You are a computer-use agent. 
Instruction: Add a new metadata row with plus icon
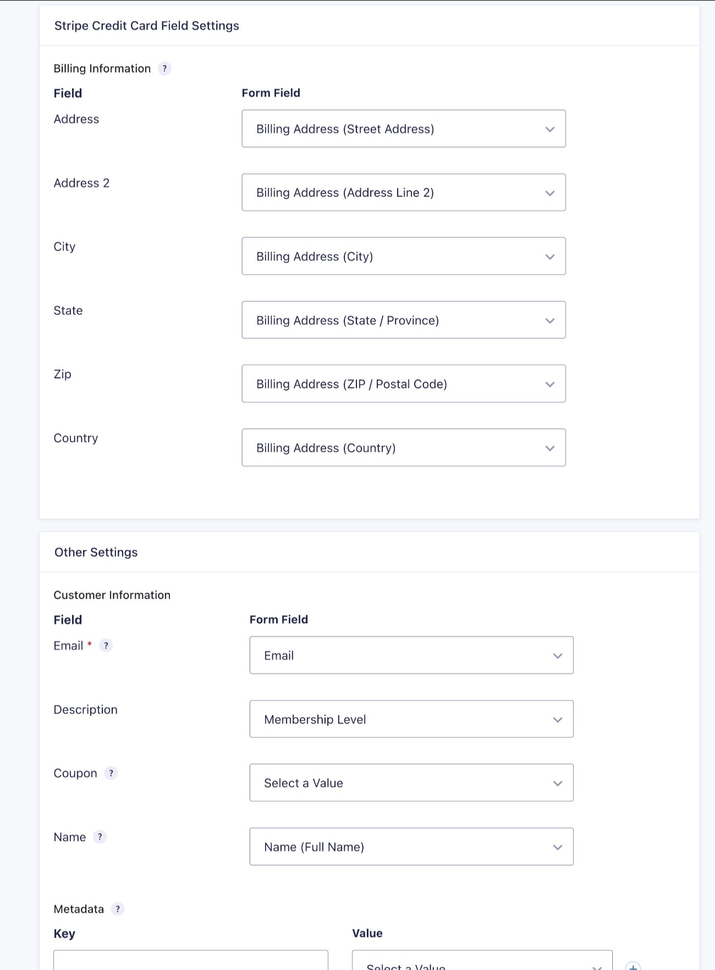[633, 966]
